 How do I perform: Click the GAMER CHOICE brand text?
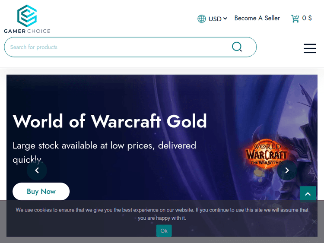pyautogui.click(x=27, y=31)
